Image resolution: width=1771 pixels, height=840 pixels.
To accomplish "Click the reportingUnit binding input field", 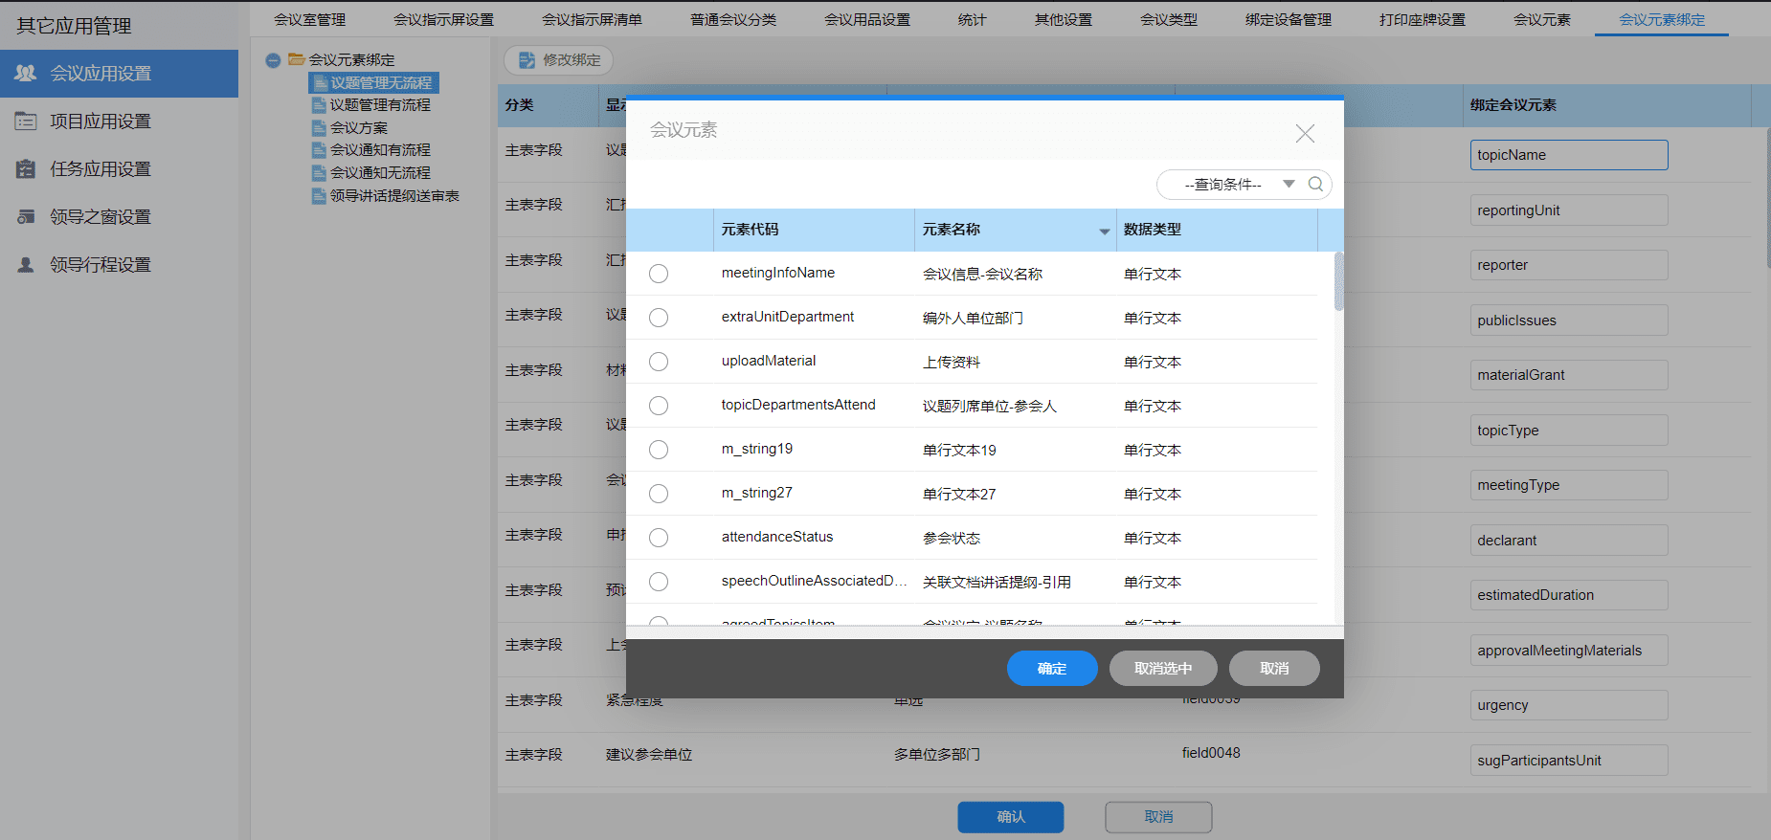I will pyautogui.click(x=1569, y=210).
